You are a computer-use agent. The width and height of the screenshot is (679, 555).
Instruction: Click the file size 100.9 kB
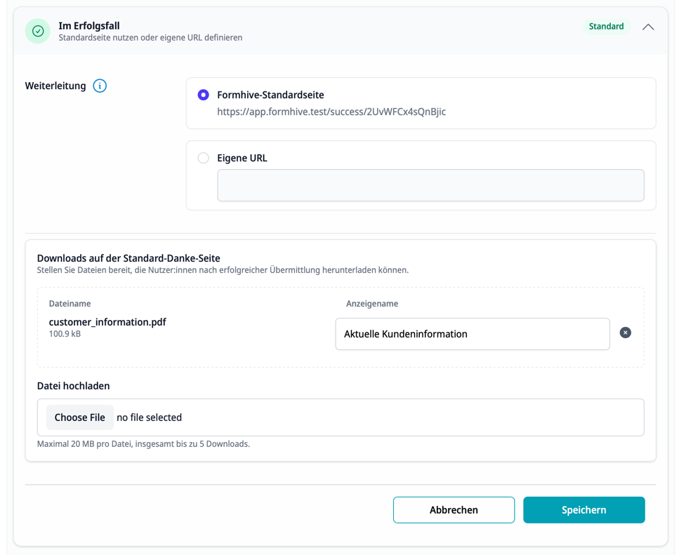pyautogui.click(x=65, y=334)
